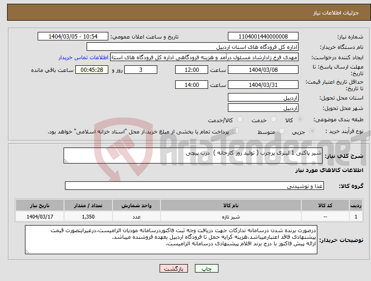Click the جزئیات اطلاعات نیاز header title
This screenshot has height=281, width=371.
(x=336, y=13)
